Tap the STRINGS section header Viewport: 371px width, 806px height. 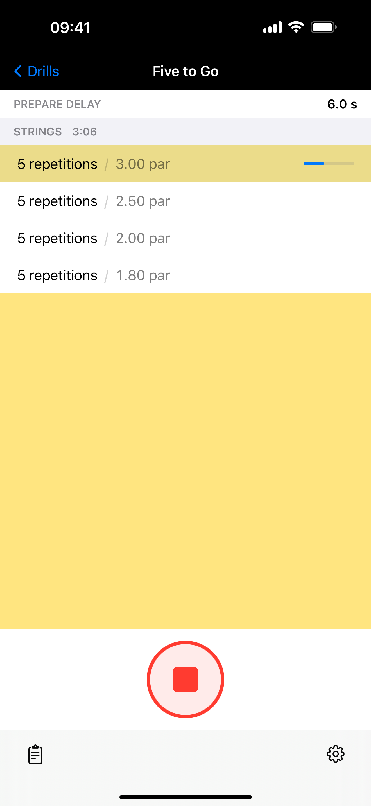(38, 132)
